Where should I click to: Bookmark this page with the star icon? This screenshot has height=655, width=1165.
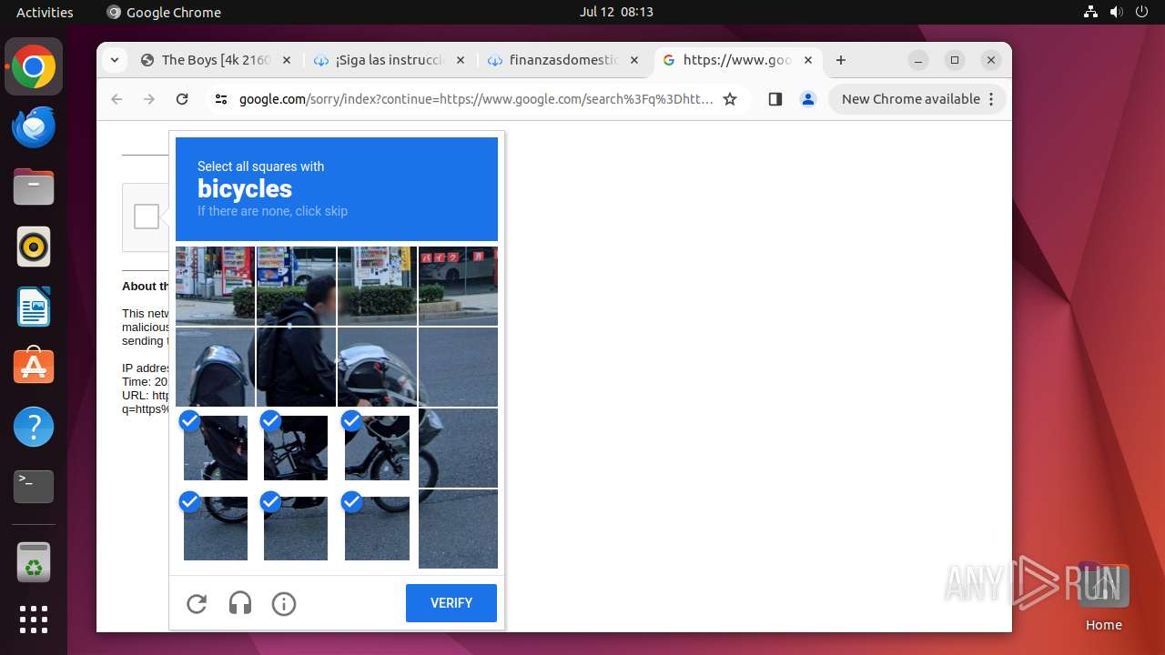tap(730, 99)
